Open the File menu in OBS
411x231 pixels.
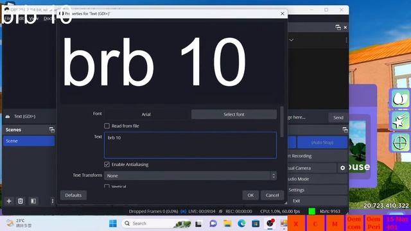(7, 19)
